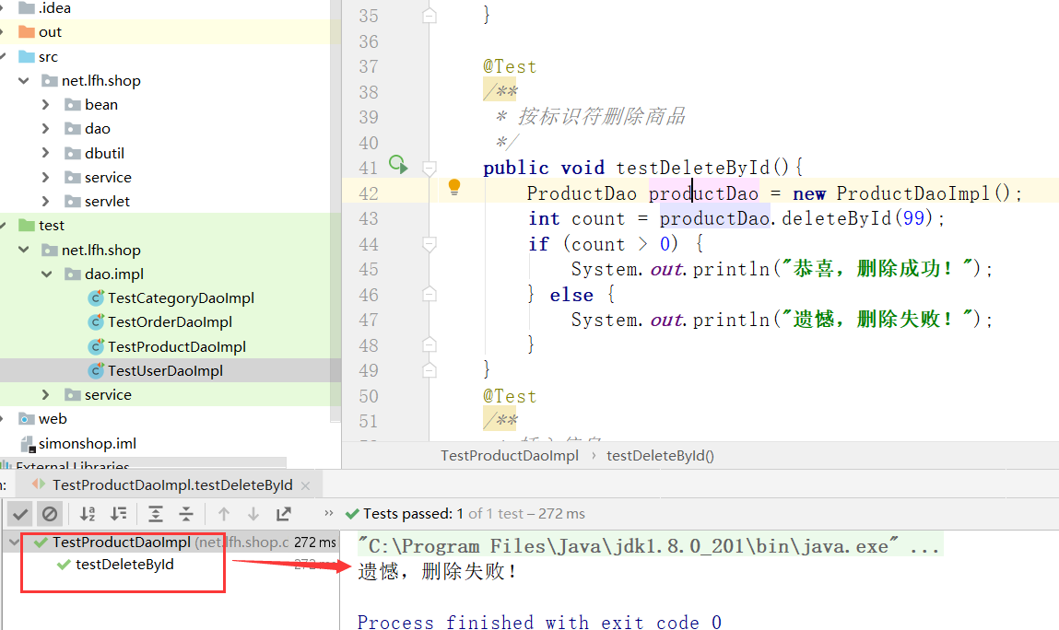Collapse src net.lfh.shop package
1059x630 pixels.
[24, 81]
